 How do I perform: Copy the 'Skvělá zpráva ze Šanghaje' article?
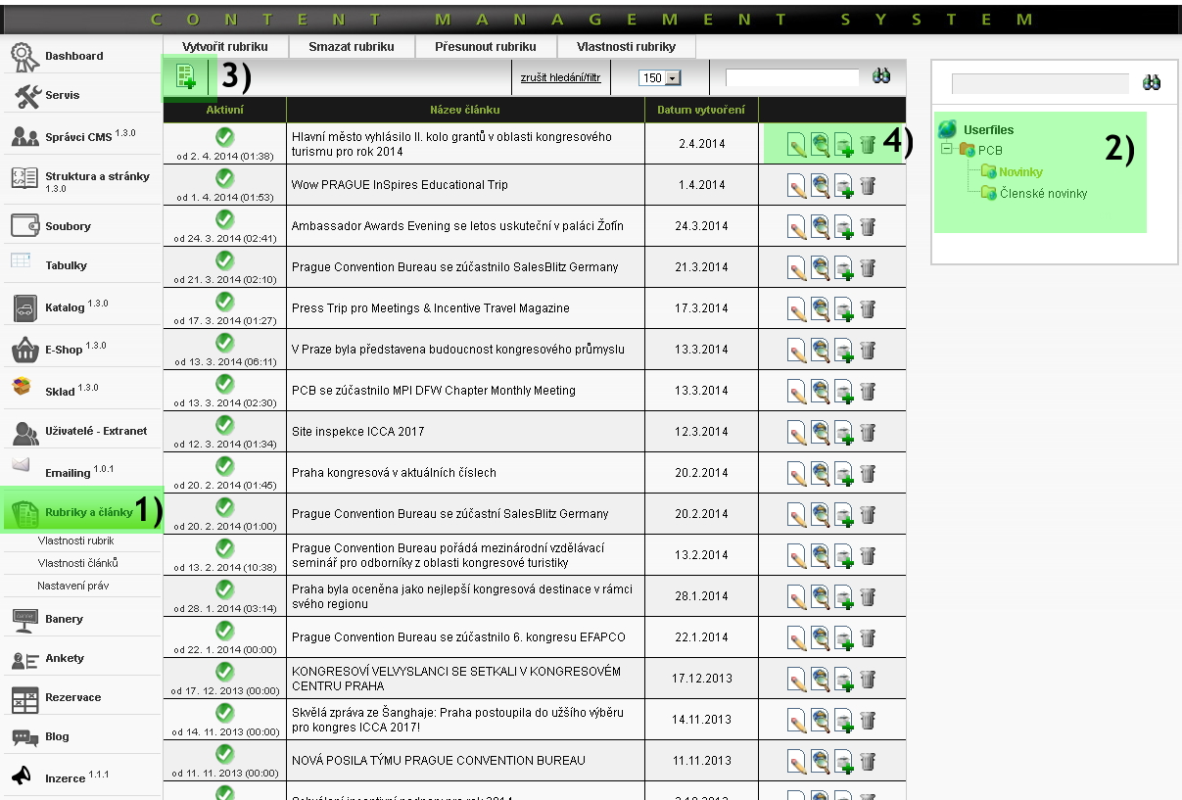pos(843,720)
